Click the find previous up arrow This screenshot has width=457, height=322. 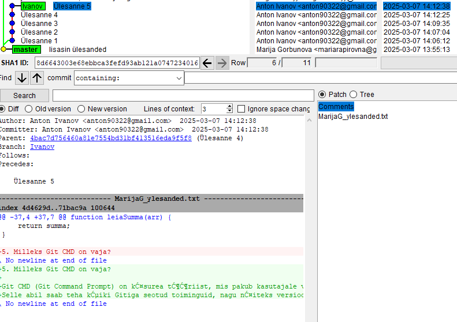pyautogui.click(x=37, y=78)
